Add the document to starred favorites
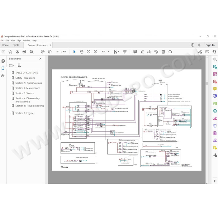The image size is (218, 218). point(10,52)
